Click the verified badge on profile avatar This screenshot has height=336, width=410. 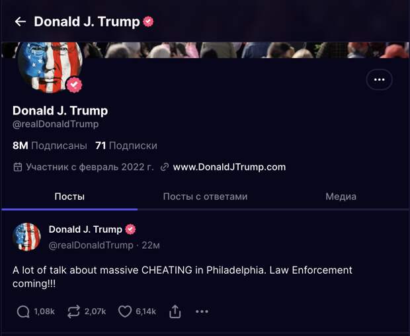click(x=74, y=85)
